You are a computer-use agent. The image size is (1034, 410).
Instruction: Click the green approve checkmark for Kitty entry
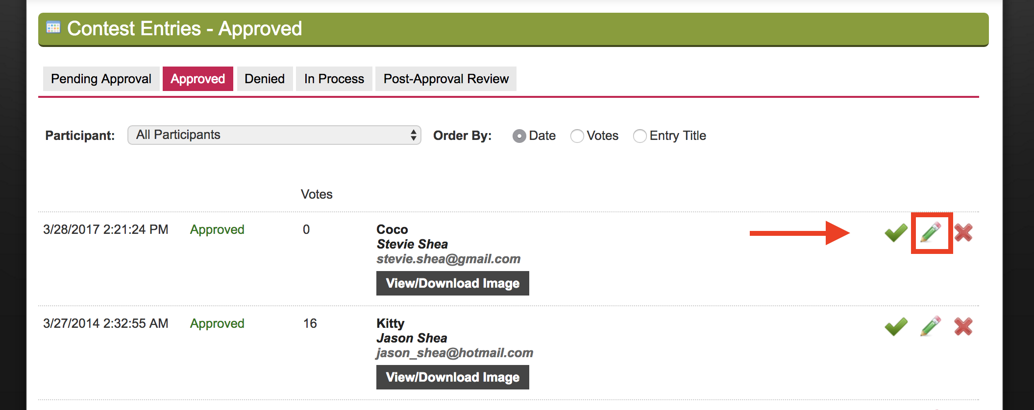(x=896, y=326)
